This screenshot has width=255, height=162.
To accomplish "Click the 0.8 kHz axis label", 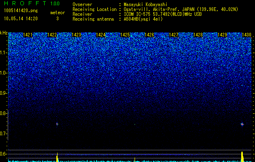I will 3,113.
